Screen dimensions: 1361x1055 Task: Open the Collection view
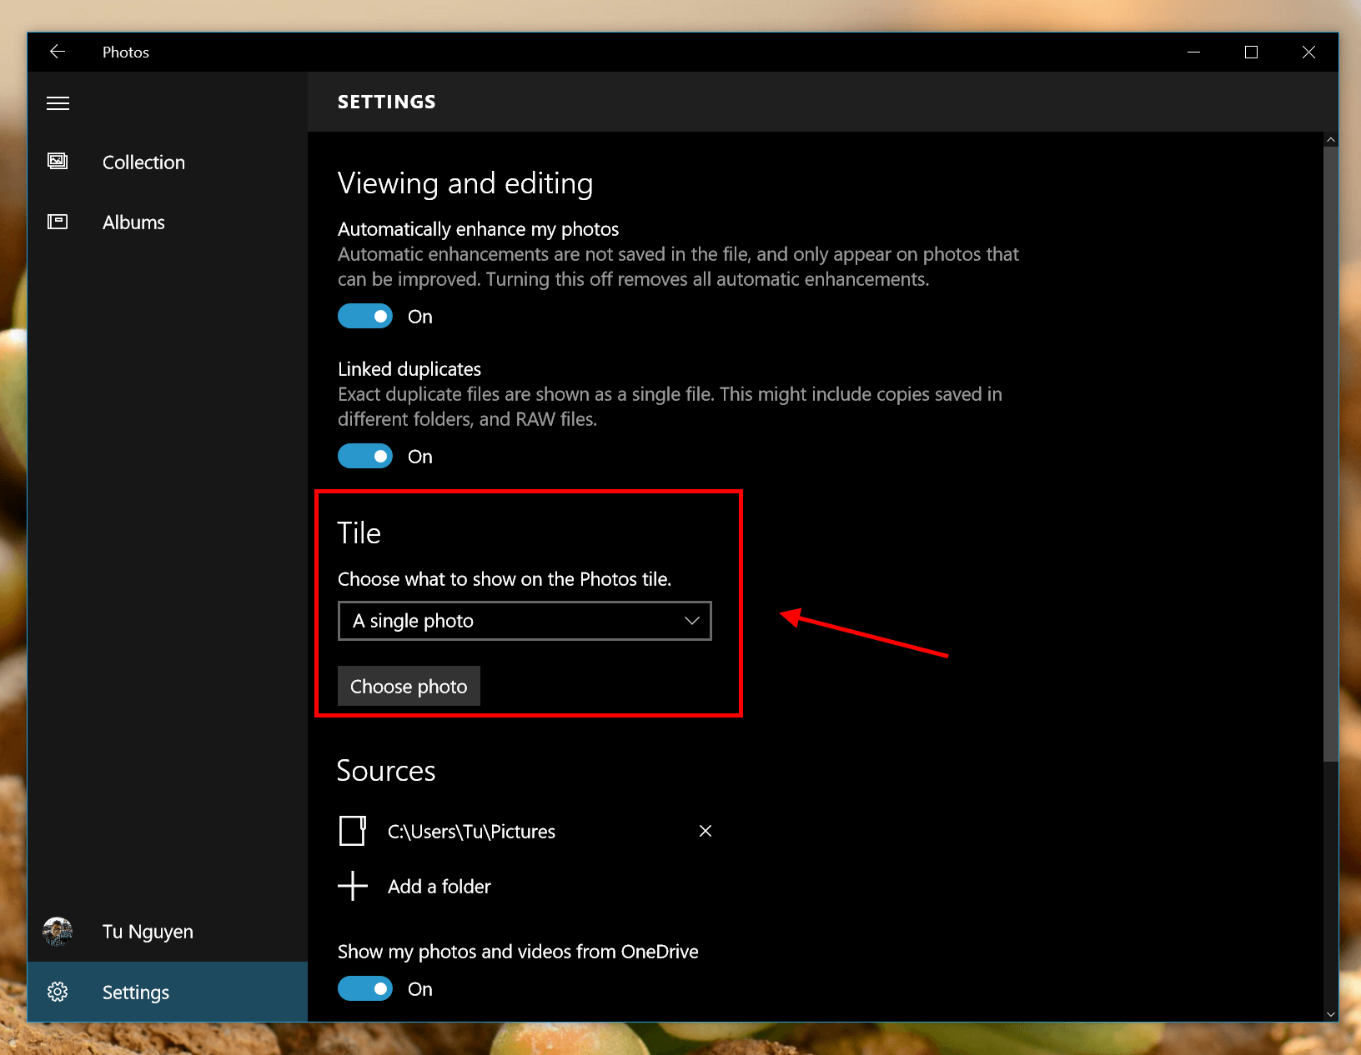168,162
